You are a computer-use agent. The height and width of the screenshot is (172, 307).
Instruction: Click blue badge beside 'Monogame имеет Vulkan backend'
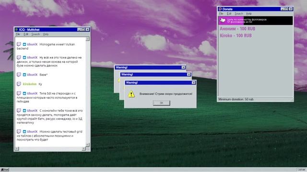point(24,44)
